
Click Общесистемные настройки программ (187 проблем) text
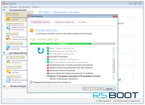[71, 68]
